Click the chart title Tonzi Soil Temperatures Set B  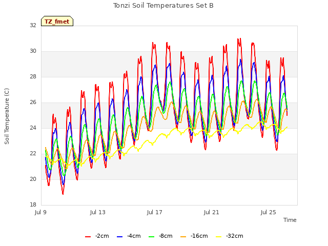click(x=163, y=6)
